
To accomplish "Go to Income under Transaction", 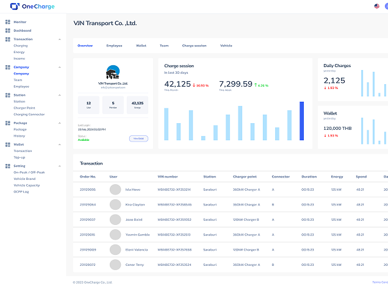I will click(20, 59).
